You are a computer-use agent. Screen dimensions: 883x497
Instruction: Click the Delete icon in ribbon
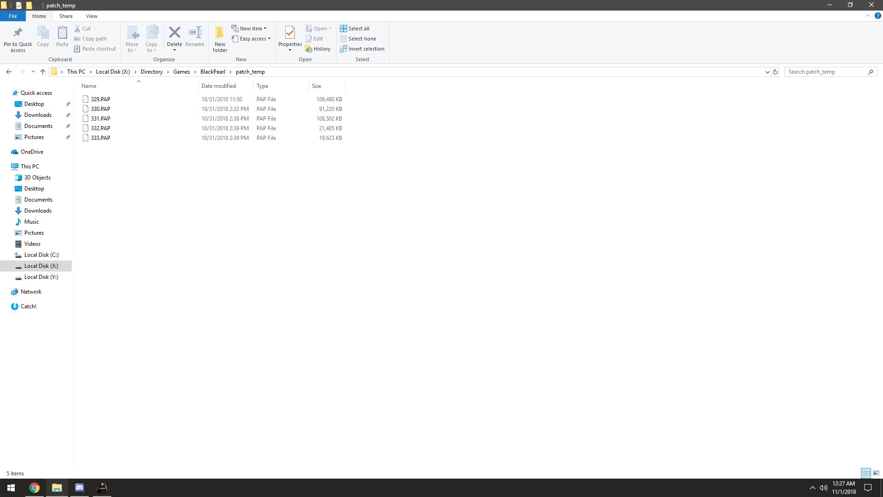click(174, 33)
